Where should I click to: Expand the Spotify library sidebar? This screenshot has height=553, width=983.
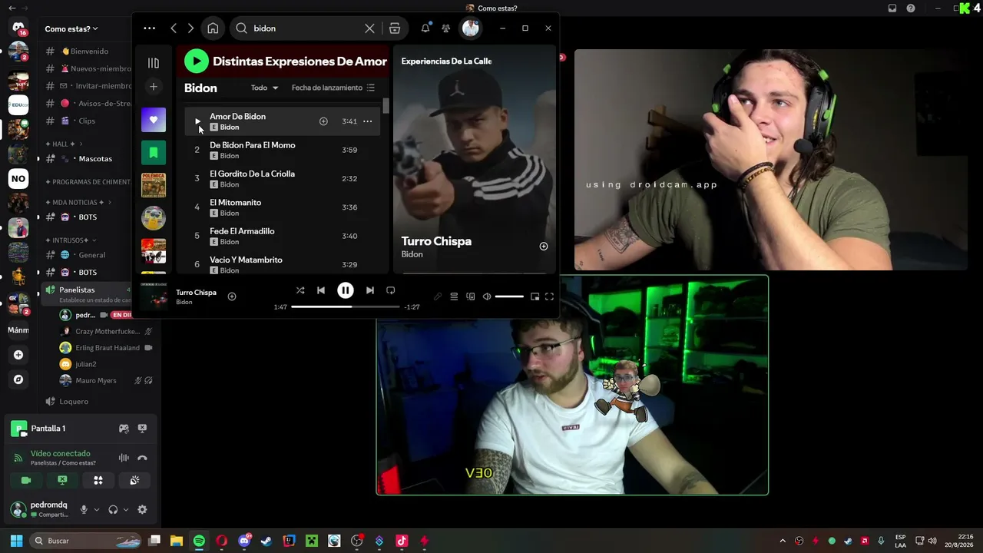pos(154,63)
